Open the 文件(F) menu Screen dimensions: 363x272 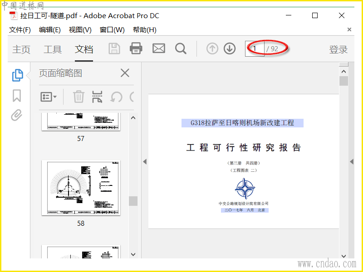[x=20, y=30]
